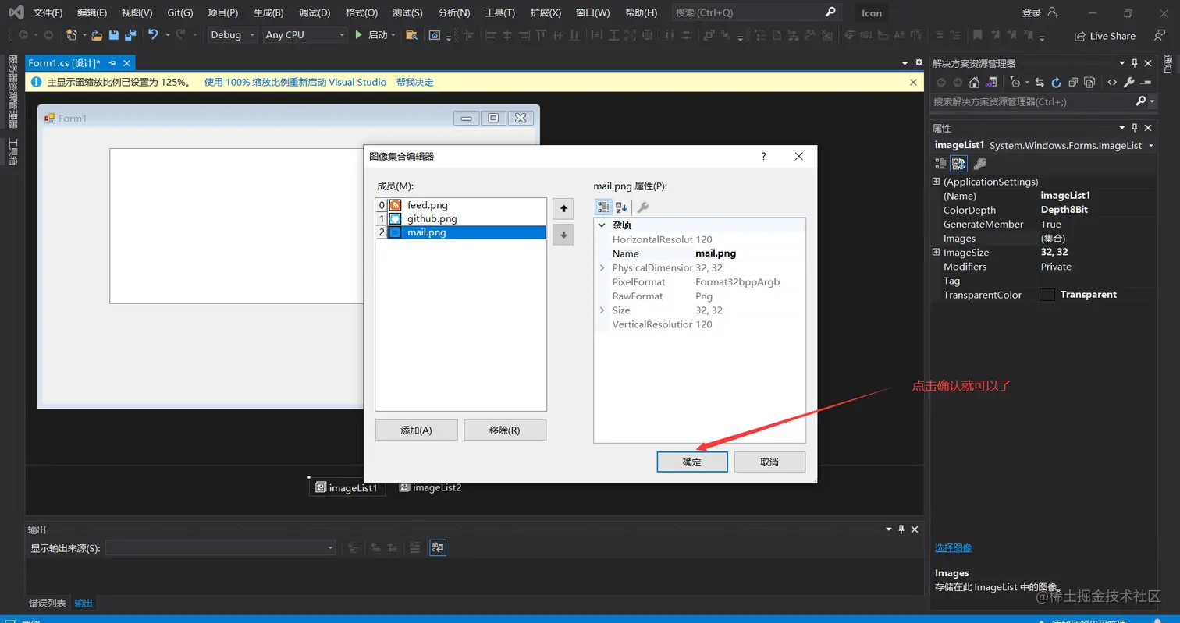
Task: Click the Save All icon
Action: pos(130,35)
